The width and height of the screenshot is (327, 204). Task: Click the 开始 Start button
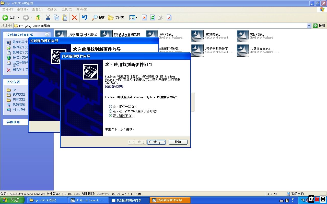[12, 200]
